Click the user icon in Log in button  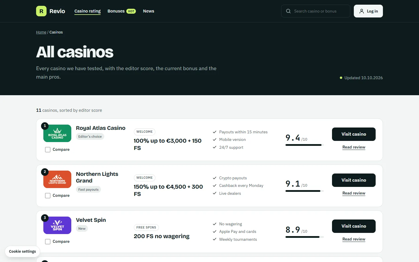coord(362,11)
